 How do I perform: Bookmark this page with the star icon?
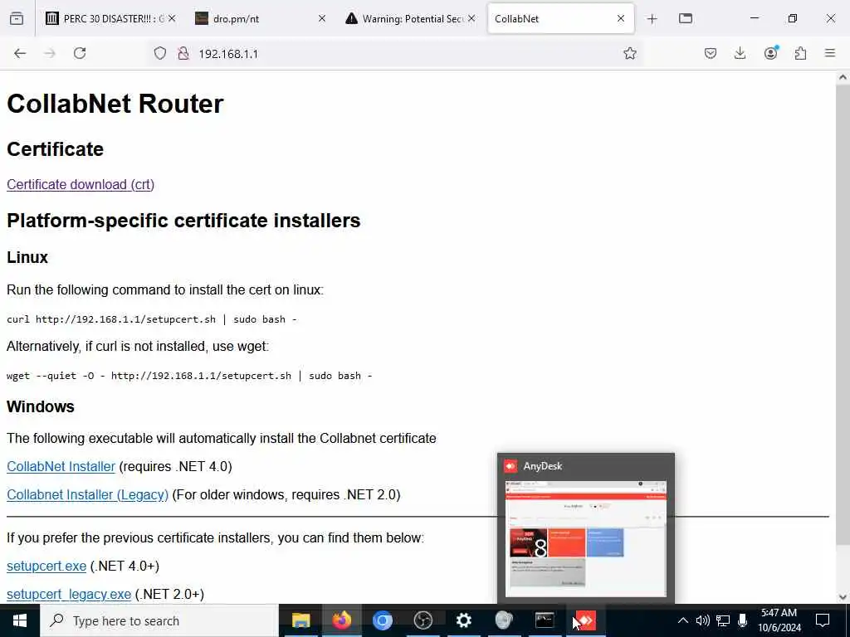(629, 53)
